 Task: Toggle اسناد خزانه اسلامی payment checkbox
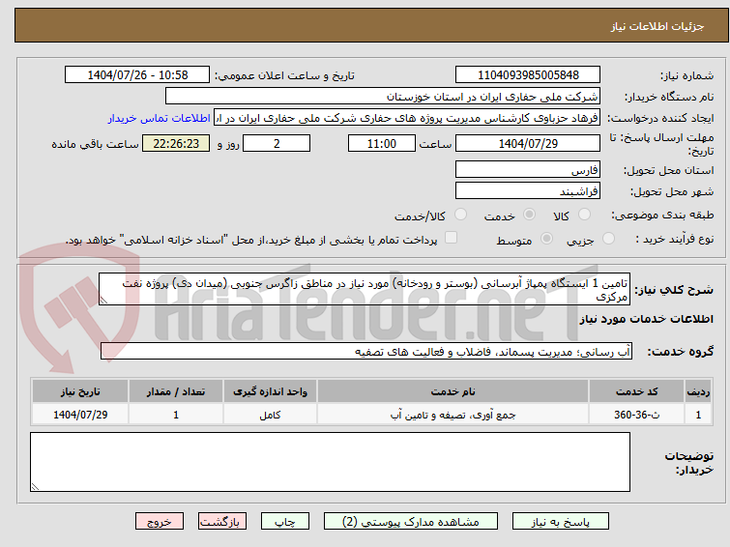point(451,238)
